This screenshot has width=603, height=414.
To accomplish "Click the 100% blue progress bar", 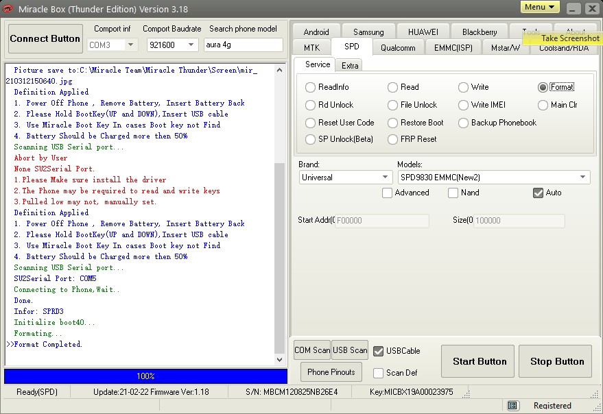I will click(145, 376).
